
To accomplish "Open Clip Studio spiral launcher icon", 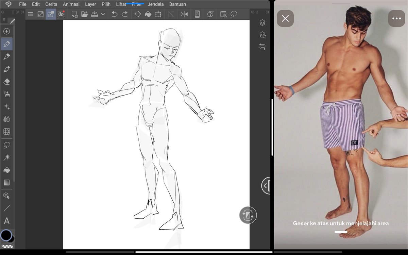I will [x=61, y=14].
